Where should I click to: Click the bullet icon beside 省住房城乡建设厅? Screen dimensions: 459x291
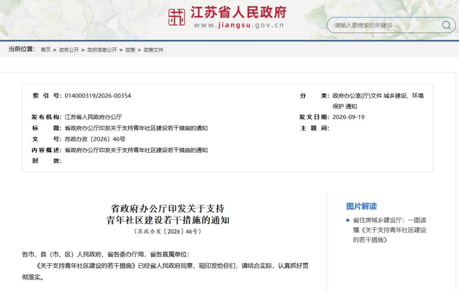click(348, 220)
